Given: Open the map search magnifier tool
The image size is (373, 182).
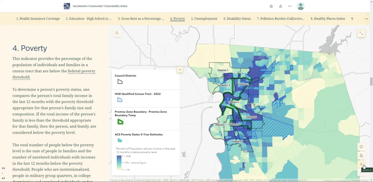Looking at the screenshot, I should (x=117, y=33).
